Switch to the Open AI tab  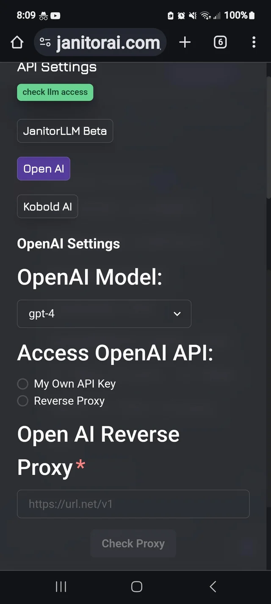(44, 169)
